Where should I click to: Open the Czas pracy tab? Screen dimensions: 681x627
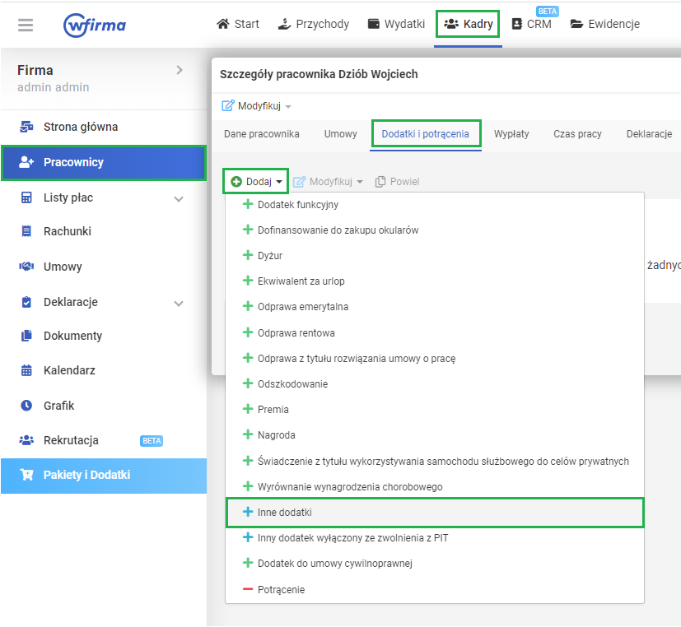(577, 134)
